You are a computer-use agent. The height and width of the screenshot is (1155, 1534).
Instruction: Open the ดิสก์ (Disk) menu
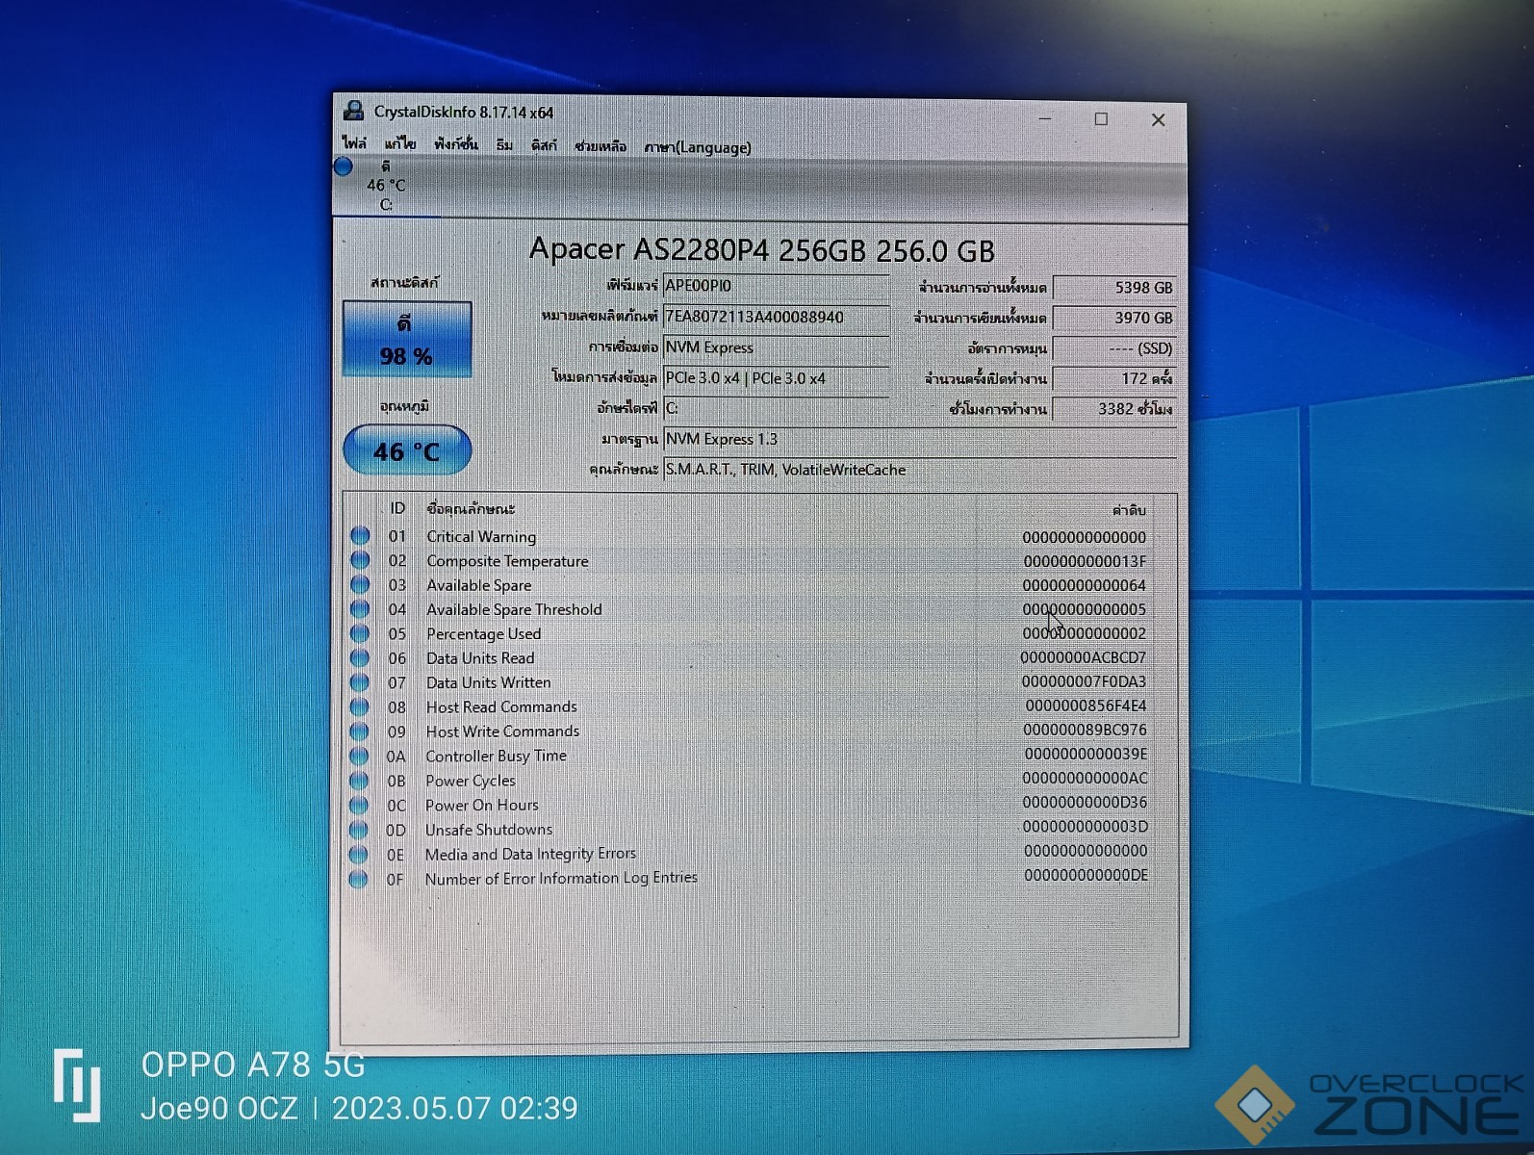pos(544,145)
